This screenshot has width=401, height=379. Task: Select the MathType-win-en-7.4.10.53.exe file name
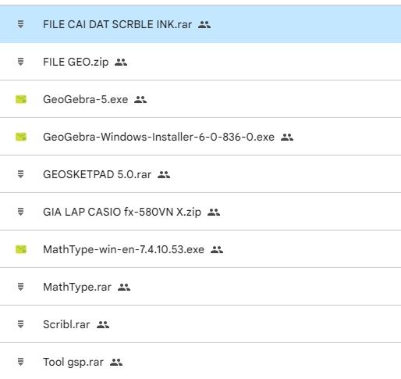[x=123, y=249]
